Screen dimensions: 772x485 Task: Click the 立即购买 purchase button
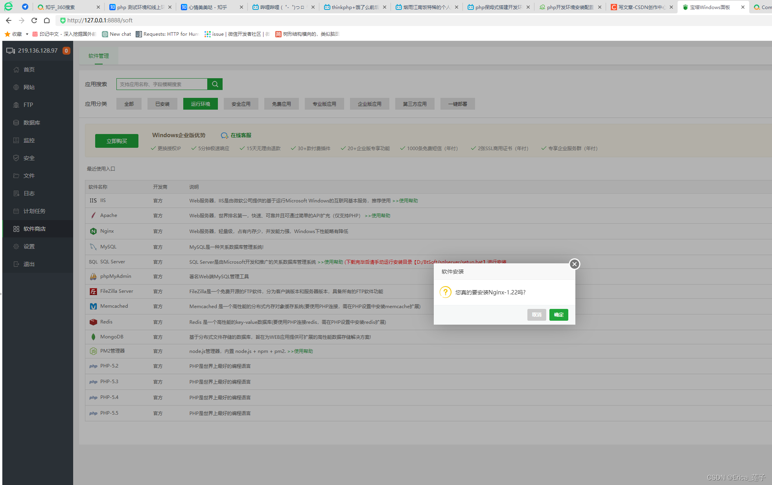(116, 140)
